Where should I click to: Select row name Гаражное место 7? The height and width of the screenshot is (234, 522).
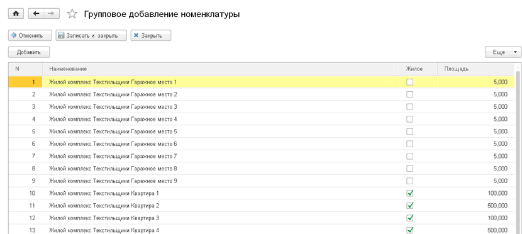tap(113, 156)
